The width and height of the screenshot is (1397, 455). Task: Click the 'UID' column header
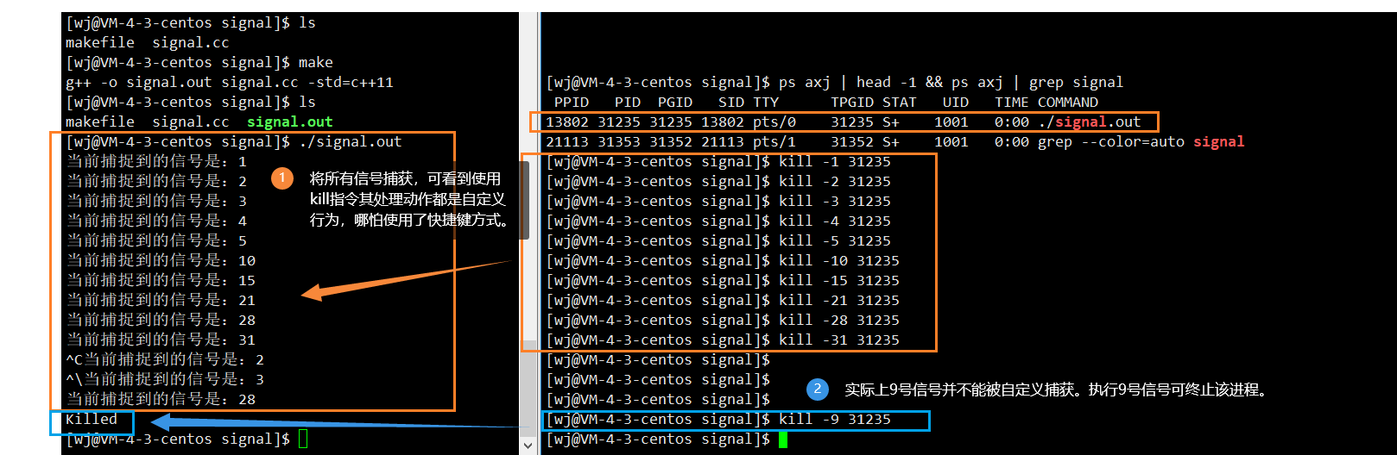(956, 102)
